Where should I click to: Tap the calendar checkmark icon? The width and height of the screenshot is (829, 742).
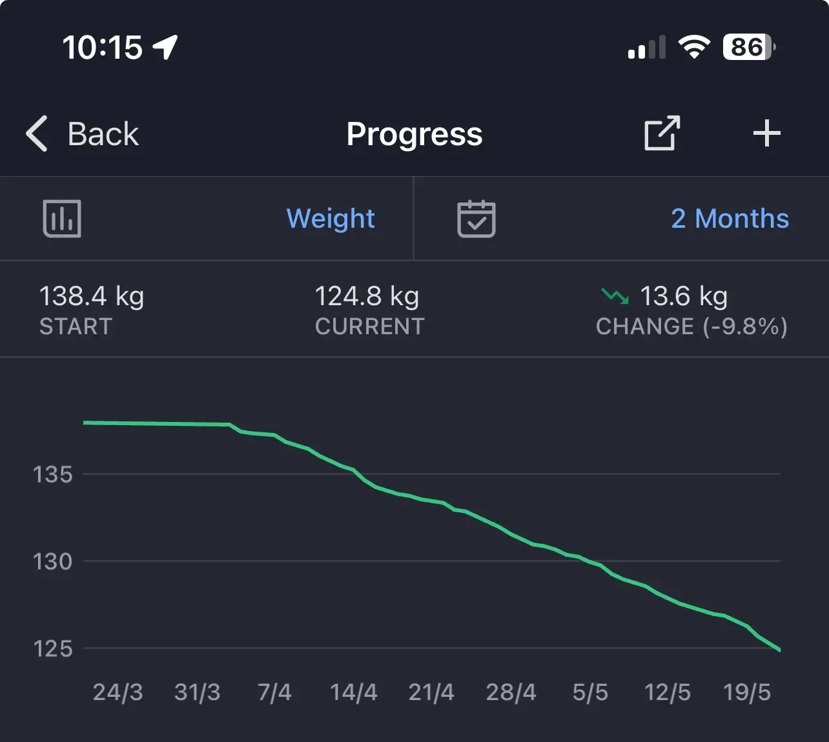click(x=476, y=219)
